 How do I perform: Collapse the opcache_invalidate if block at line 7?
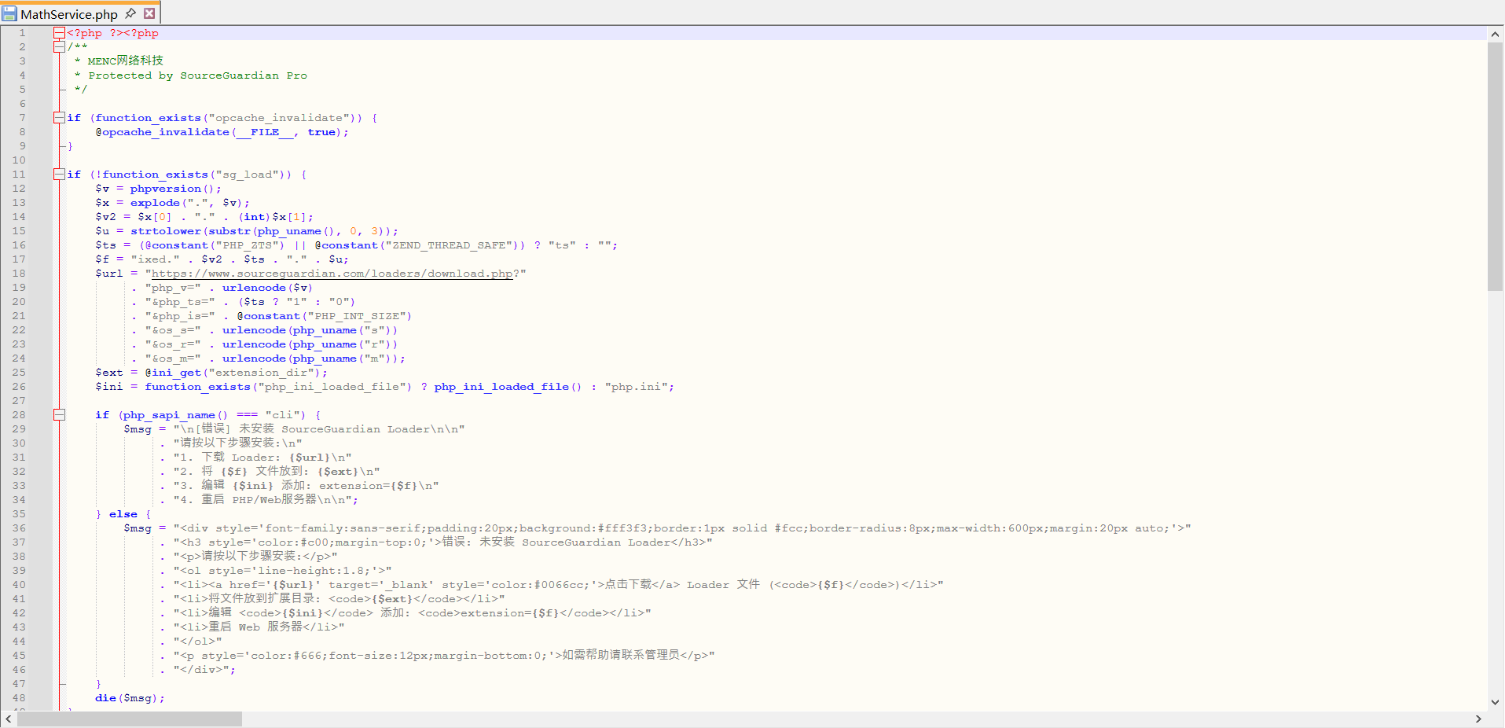pos(59,118)
